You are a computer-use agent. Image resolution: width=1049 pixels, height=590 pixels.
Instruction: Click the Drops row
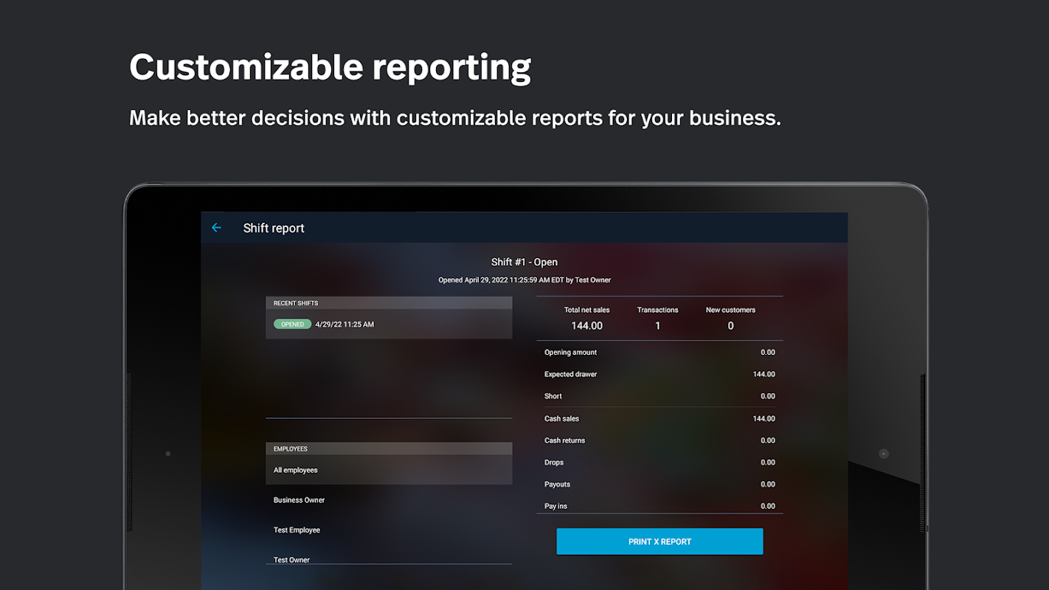(x=659, y=462)
